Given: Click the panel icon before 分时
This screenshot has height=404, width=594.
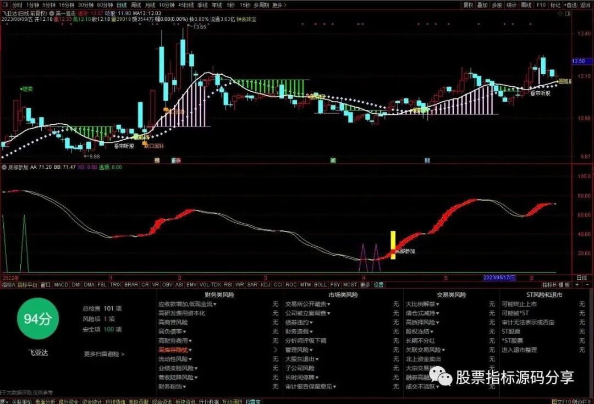Looking at the screenshot, I should (5, 5).
